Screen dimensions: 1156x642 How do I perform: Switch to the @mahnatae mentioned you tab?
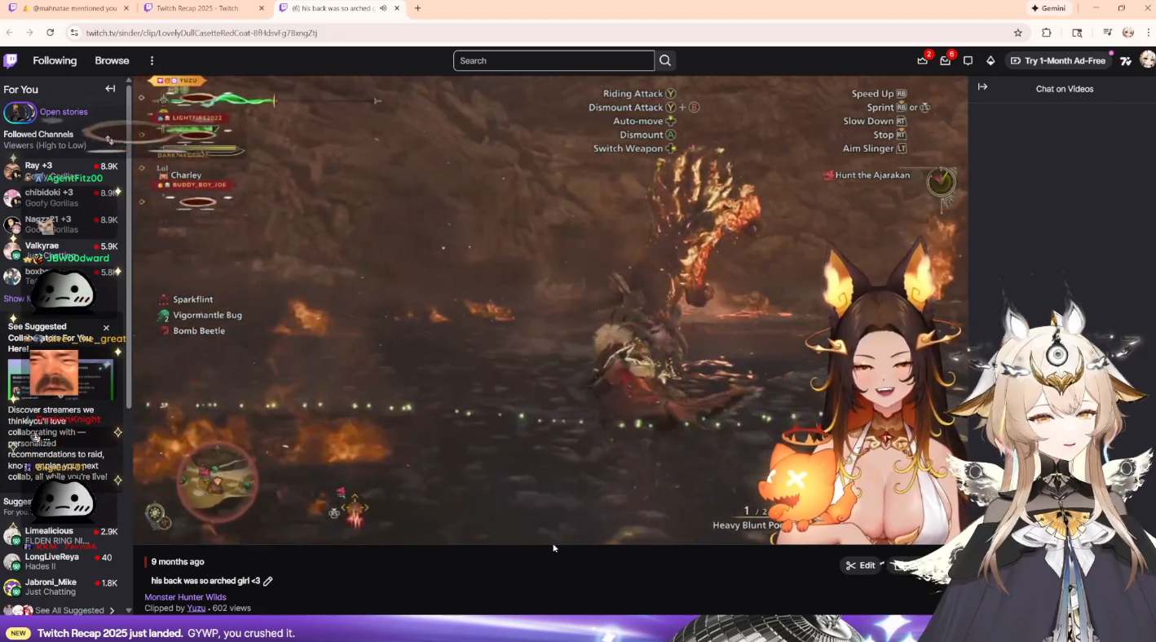click(x=69, y=8)
